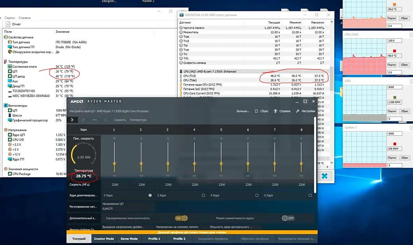Viewport: 413px width, 245px height.
Task: Click the core 4 speed slider handle
Action: 194,164
